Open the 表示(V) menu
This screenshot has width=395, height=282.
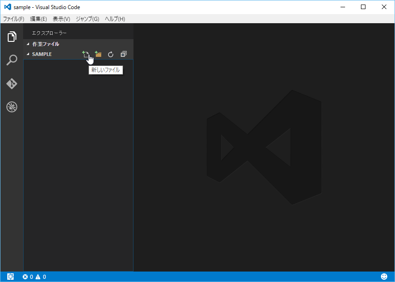61,19
